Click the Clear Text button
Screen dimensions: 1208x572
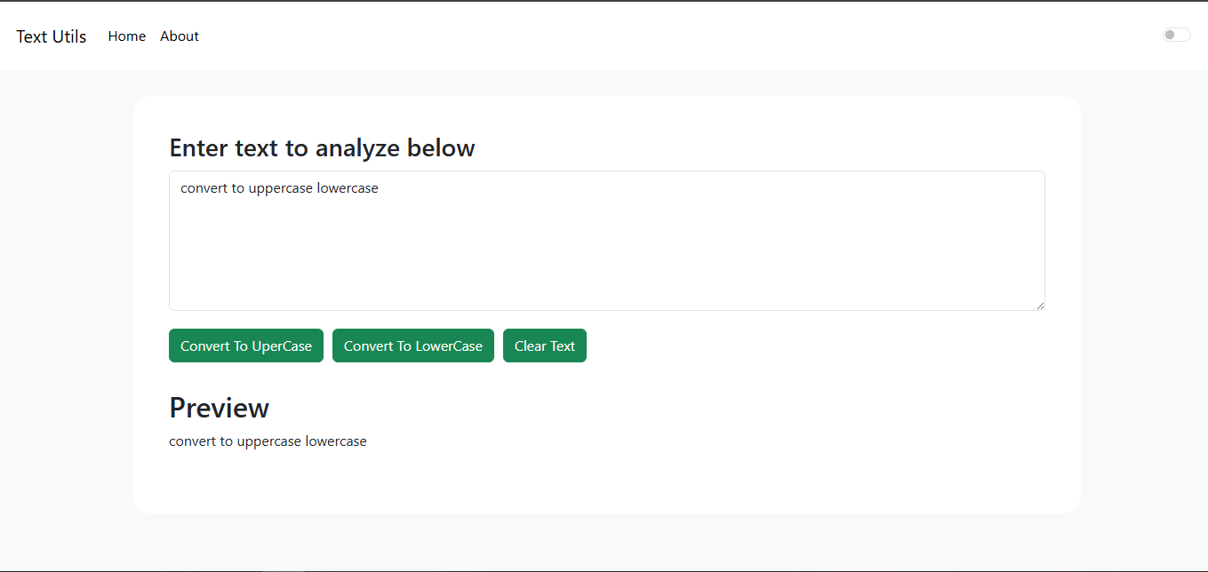coord(545,346)
